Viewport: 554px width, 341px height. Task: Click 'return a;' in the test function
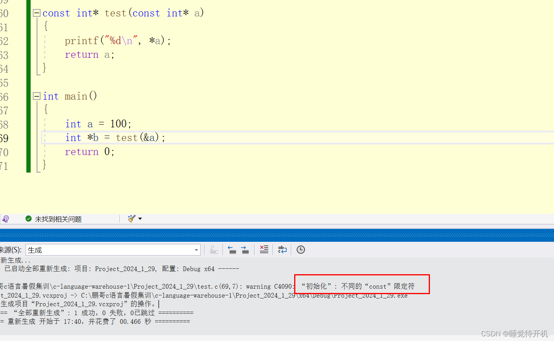89,55
